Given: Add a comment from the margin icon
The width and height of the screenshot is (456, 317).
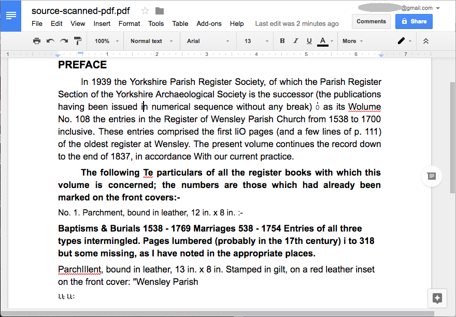Looking at the screenshot, I should (x=431, y=176).
